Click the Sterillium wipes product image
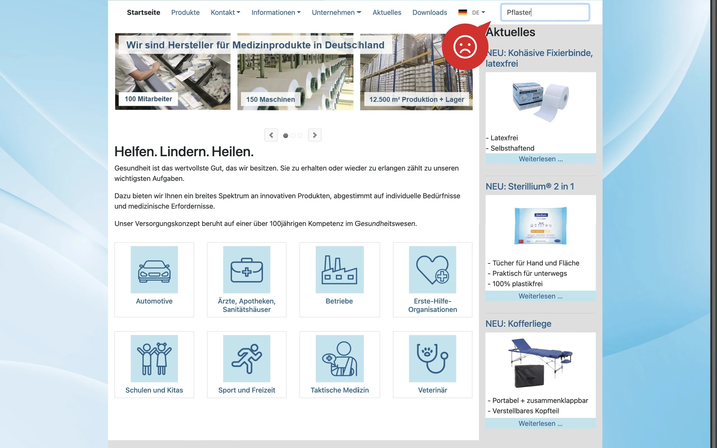Screen dimensions: 717x448 click(x=541, y=226)
